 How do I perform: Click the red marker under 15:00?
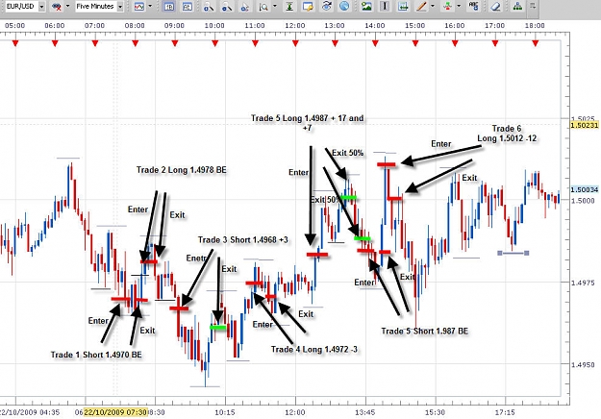(x=415, y=43)
